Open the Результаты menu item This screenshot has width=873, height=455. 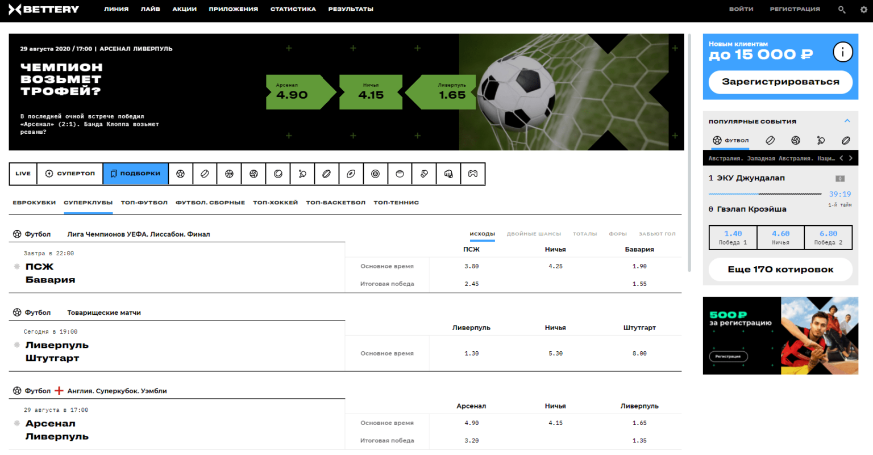click(351, 9)
